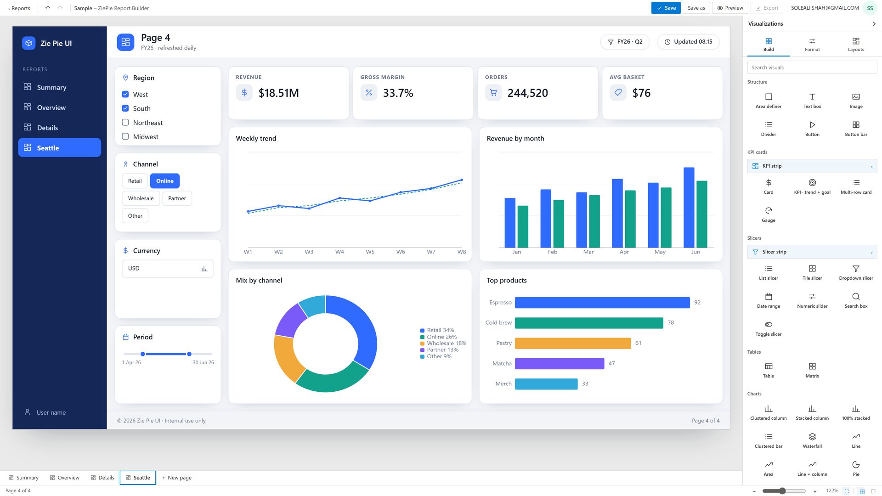Screen dimensions: 882x496
Task: Click the Period range end handle
Action: point(189,354)
